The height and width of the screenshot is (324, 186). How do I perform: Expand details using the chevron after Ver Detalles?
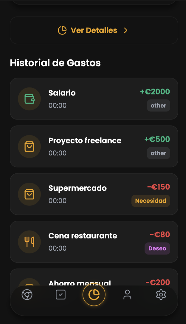(125, 30)
